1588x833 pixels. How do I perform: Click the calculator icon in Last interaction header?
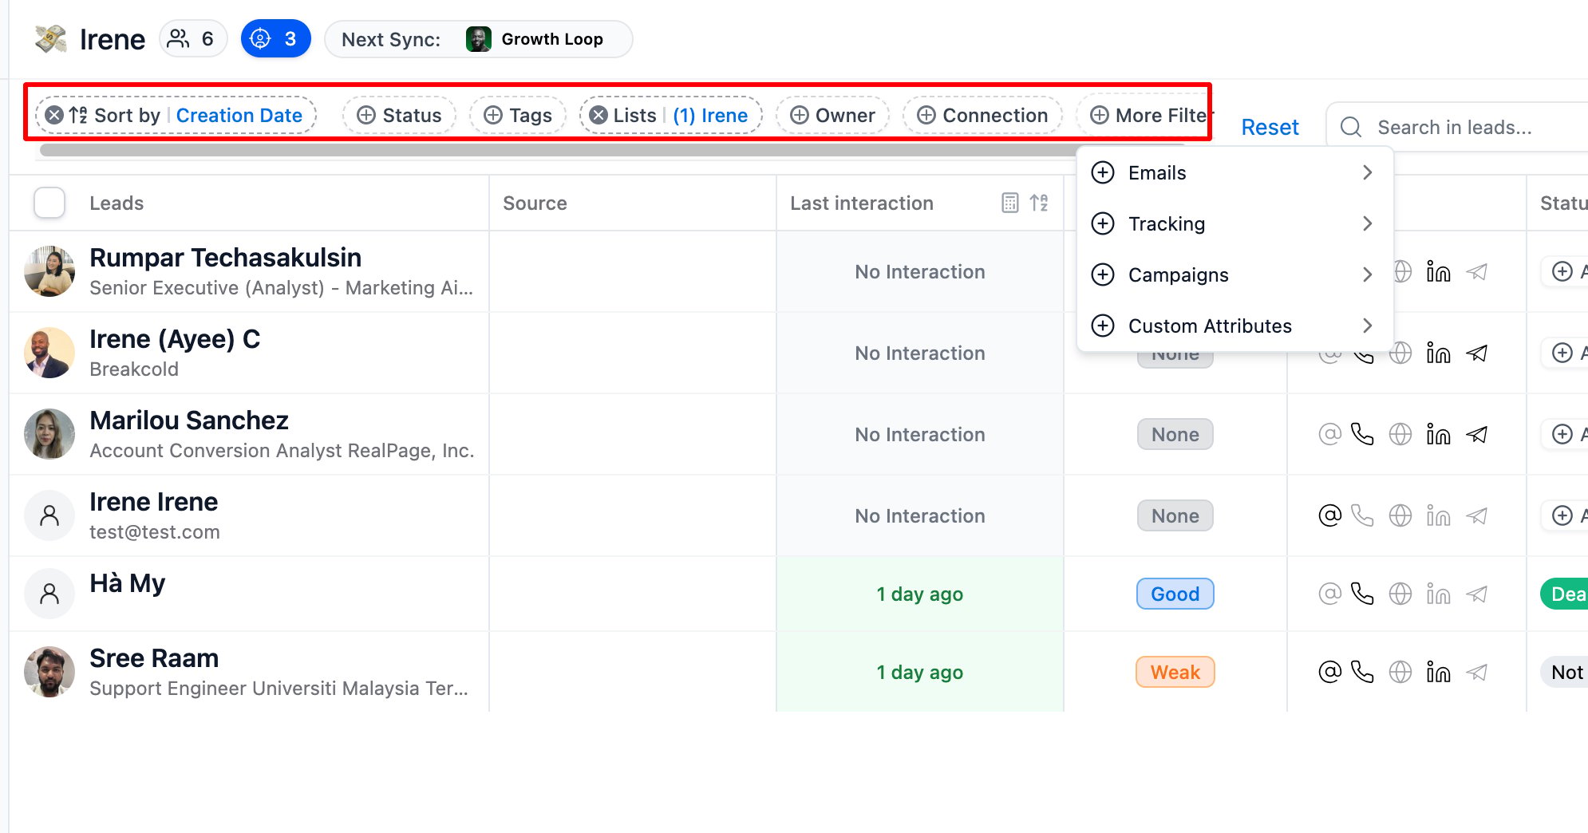pos(1009,203)
